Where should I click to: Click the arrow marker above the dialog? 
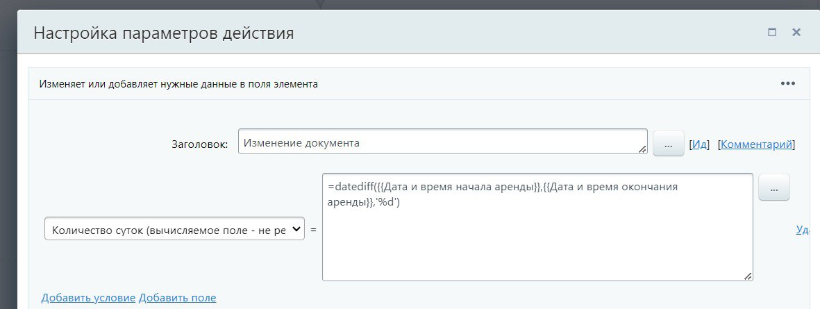pyautogui.click(x=320, y=3)
